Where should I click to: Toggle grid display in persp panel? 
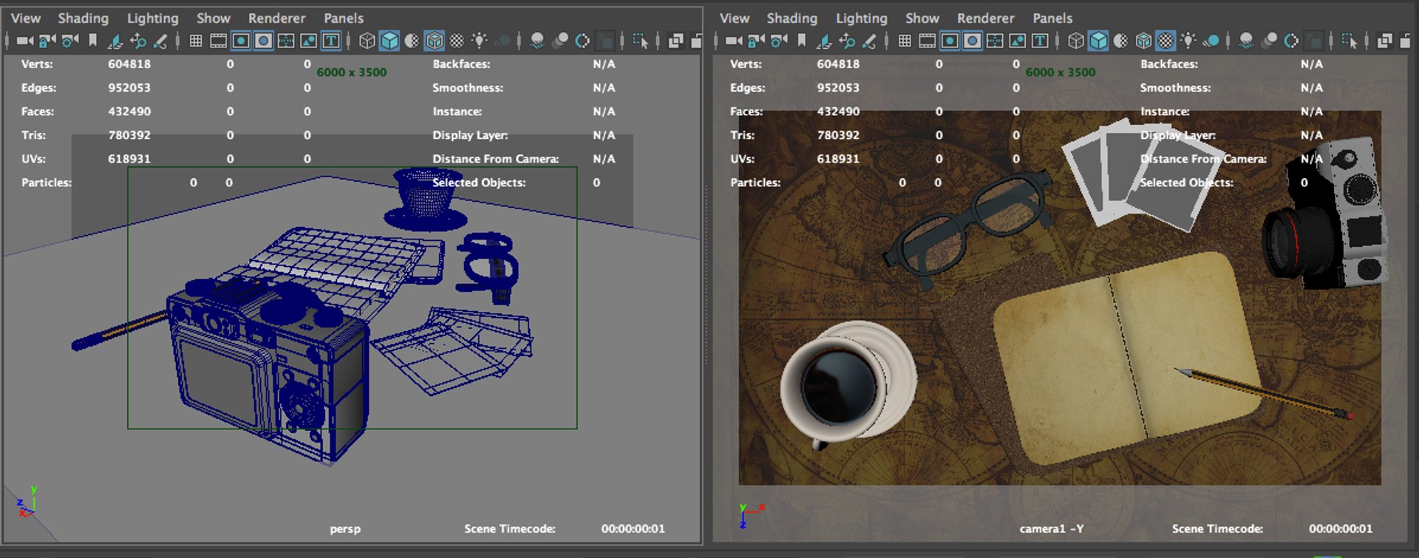pyautogui.click(x=196, y=41)
